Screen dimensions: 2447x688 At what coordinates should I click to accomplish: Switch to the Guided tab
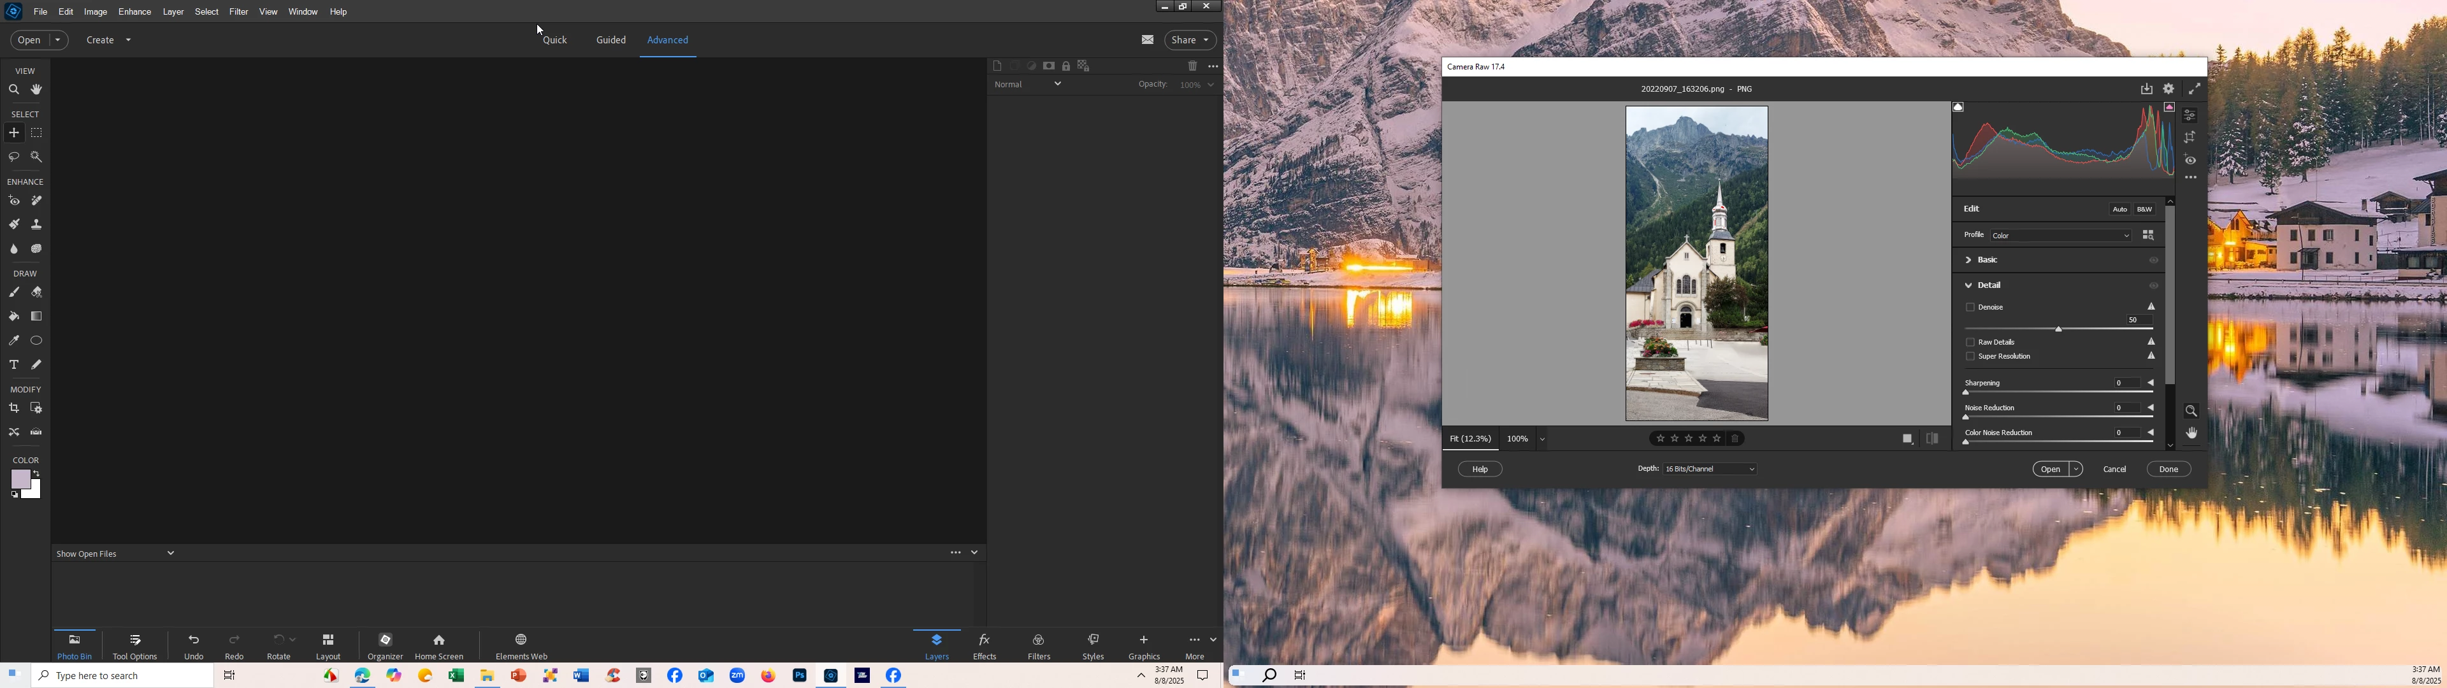point(611,41)
